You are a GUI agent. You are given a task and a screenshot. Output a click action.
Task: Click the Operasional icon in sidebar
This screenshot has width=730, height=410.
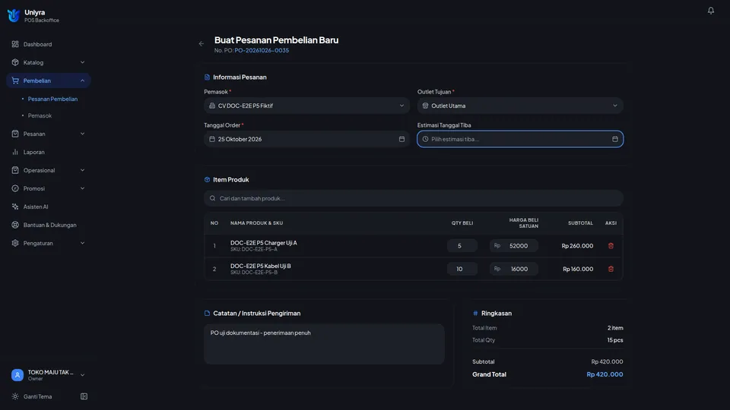pyautogui.click(x=15, y=170)
